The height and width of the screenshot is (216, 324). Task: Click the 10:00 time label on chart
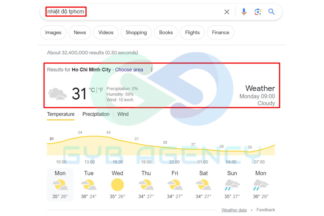pos(61,162)
